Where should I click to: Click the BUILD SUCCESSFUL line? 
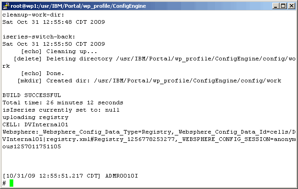(32, 95)
